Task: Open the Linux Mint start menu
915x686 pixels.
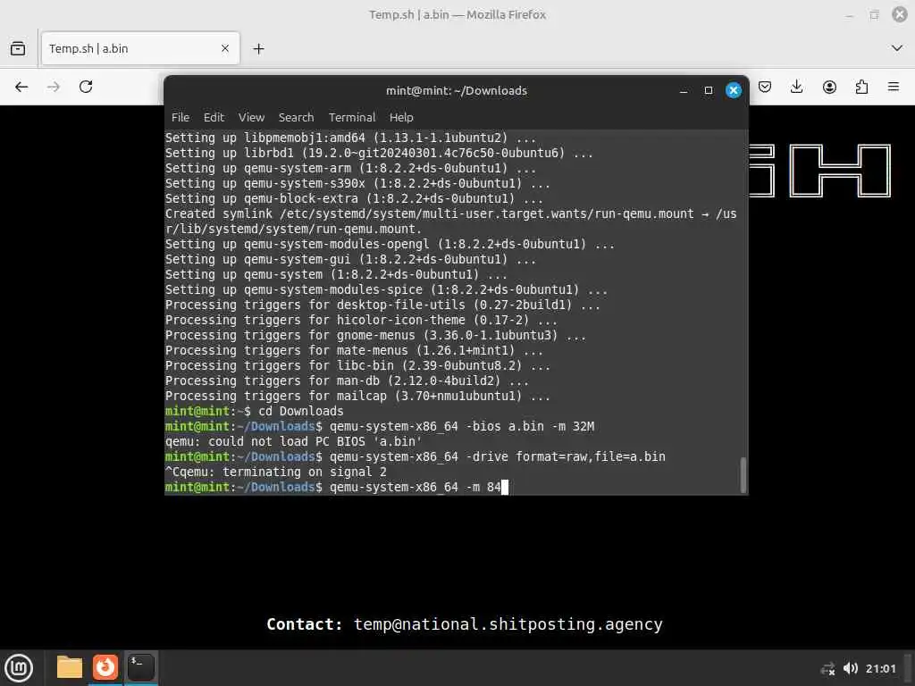Action: 19,668
